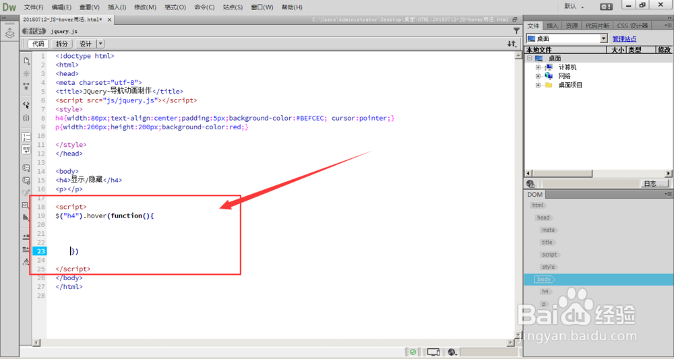674x359 pixels.
Task: Click the Format Source Code icon
Action: [26, 261]
